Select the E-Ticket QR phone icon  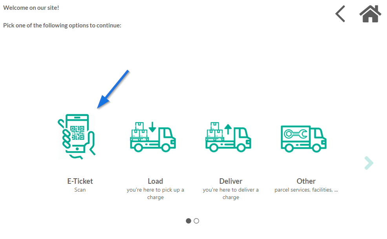77,137
